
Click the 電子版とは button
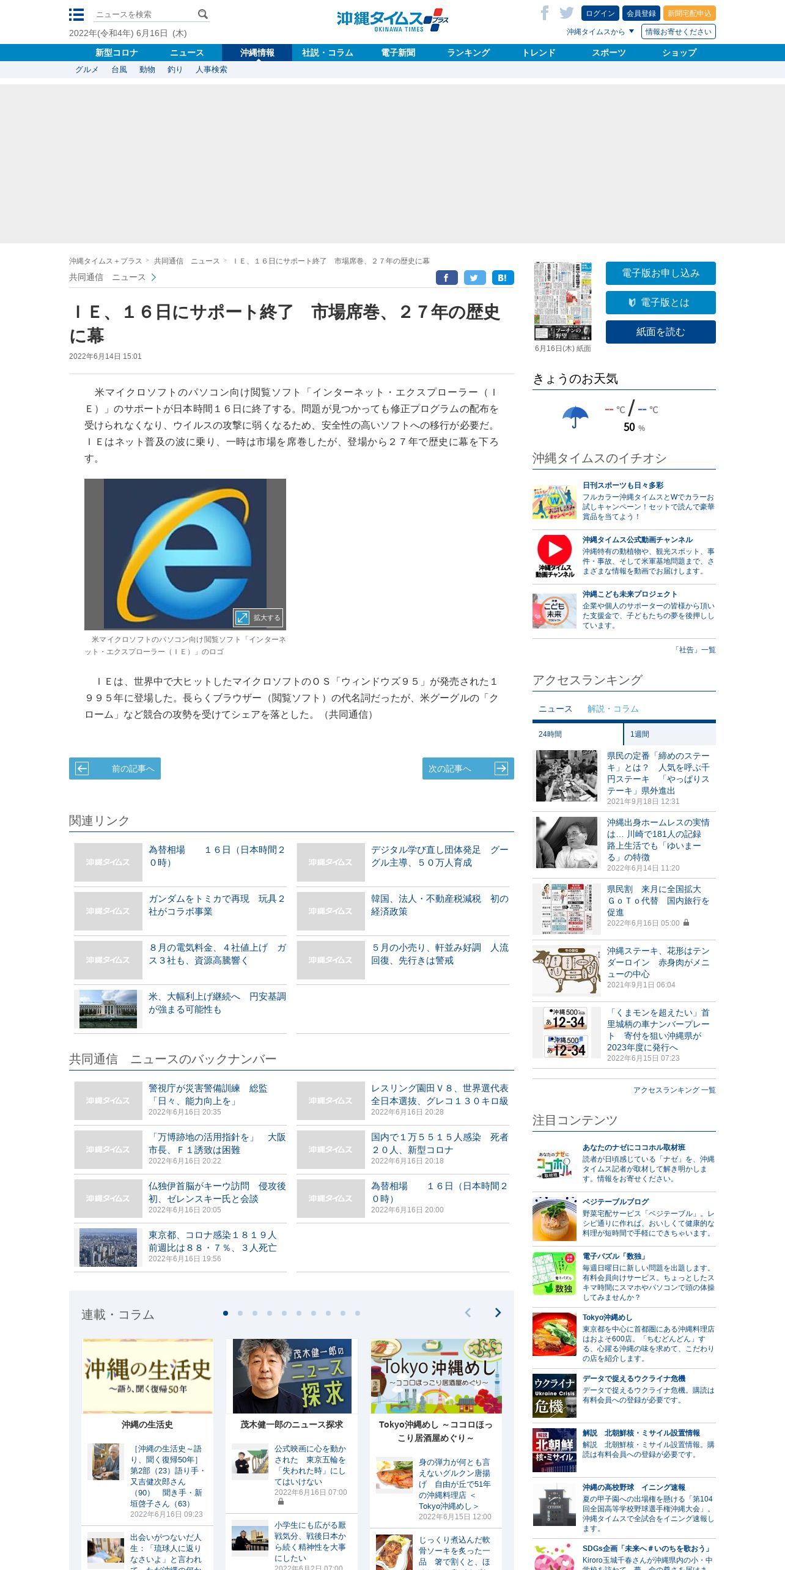click(x=660, y=303)
